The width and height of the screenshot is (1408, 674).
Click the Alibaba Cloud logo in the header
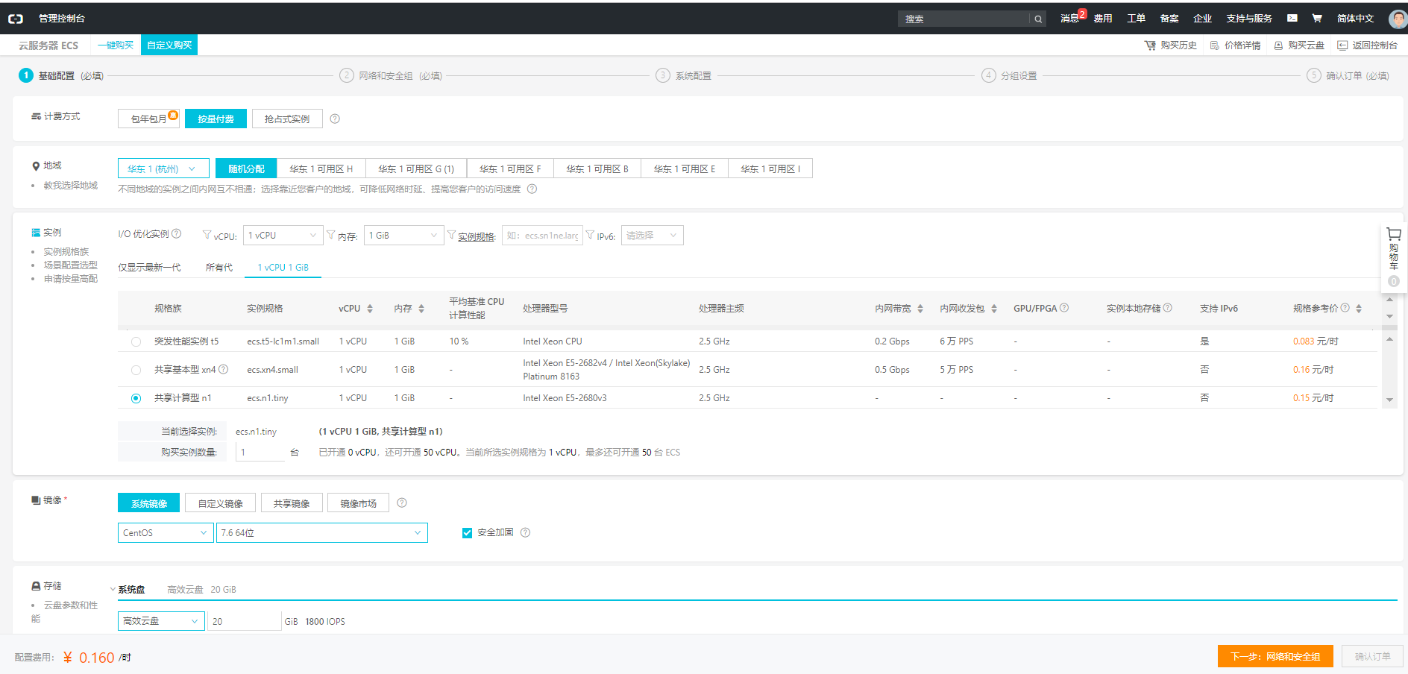[x=16, y=19]
